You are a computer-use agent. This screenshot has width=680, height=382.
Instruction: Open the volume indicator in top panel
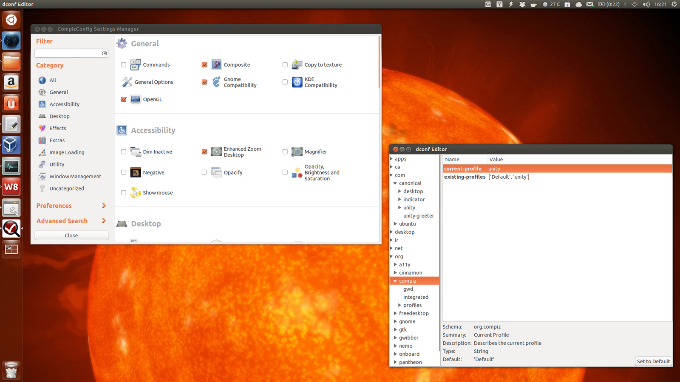pyautogui.click(x=646, y=4)
